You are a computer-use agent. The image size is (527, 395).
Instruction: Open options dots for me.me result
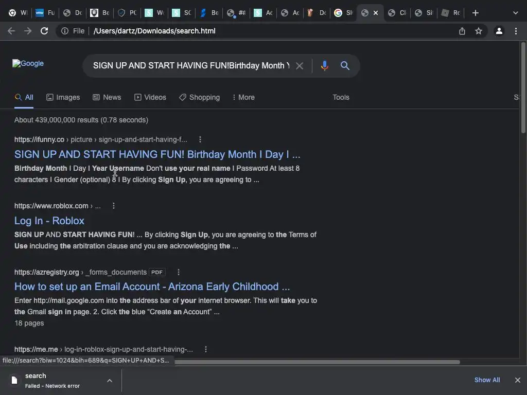point(206,349)
